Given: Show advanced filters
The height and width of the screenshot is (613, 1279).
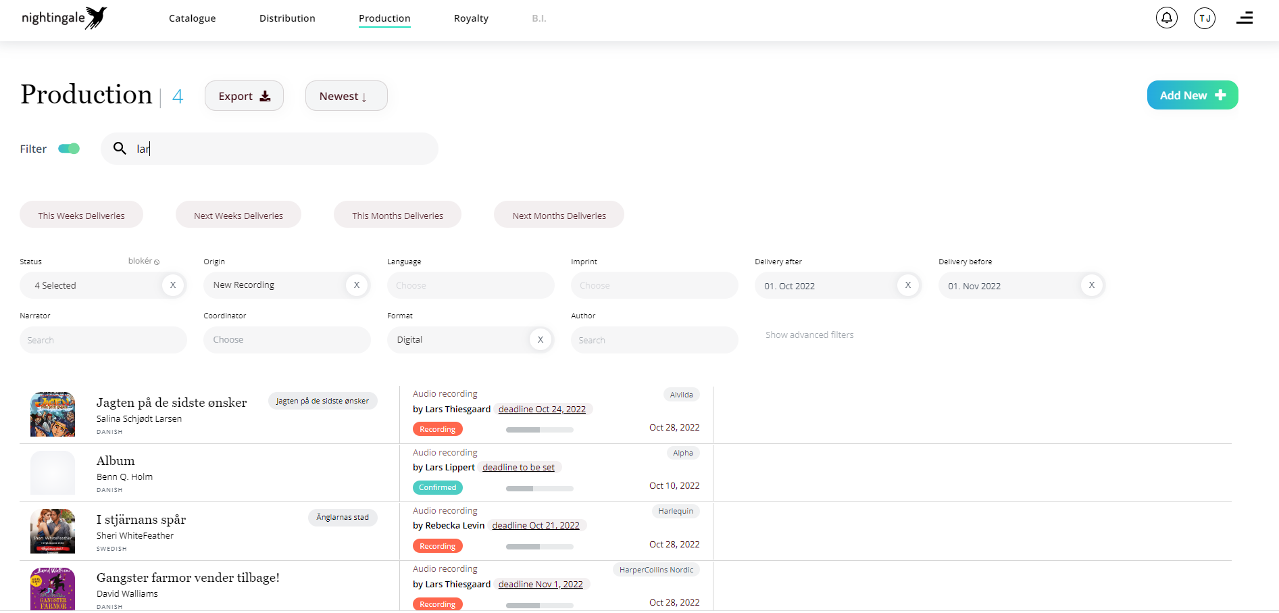Looking at the screenshot, I should point(809,335).
